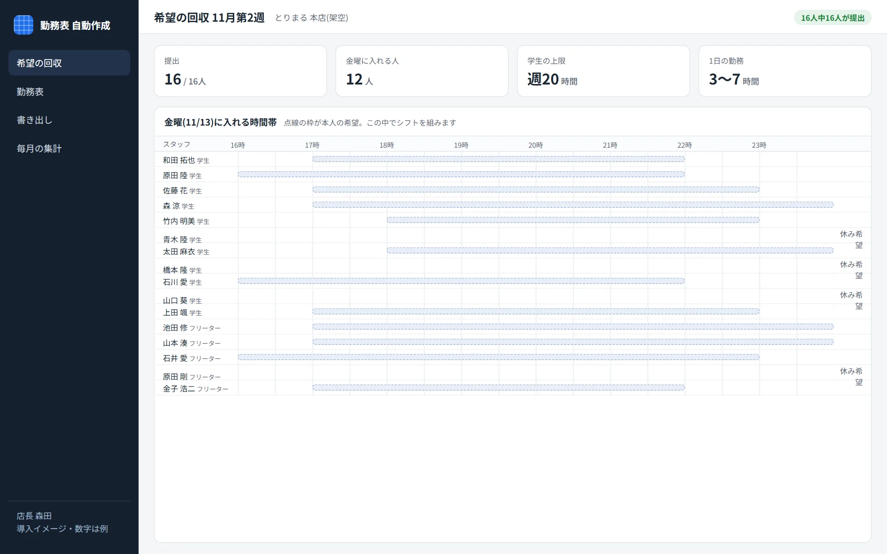Screen dimensions: 887x554
Task: Click the 金曜(11/13)に入れる時間帯 heading
Action: click(x=220, y=122)
